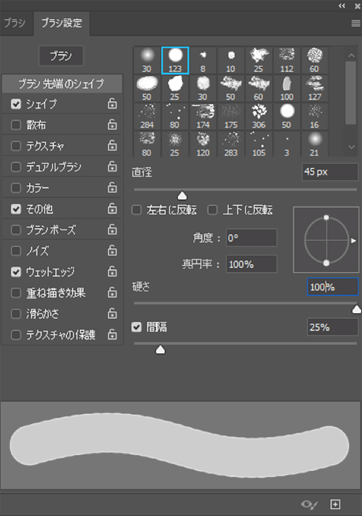362x516 pixels.
Task: Toggle lock icon next to シェイプ
Action: coord(112,104)
